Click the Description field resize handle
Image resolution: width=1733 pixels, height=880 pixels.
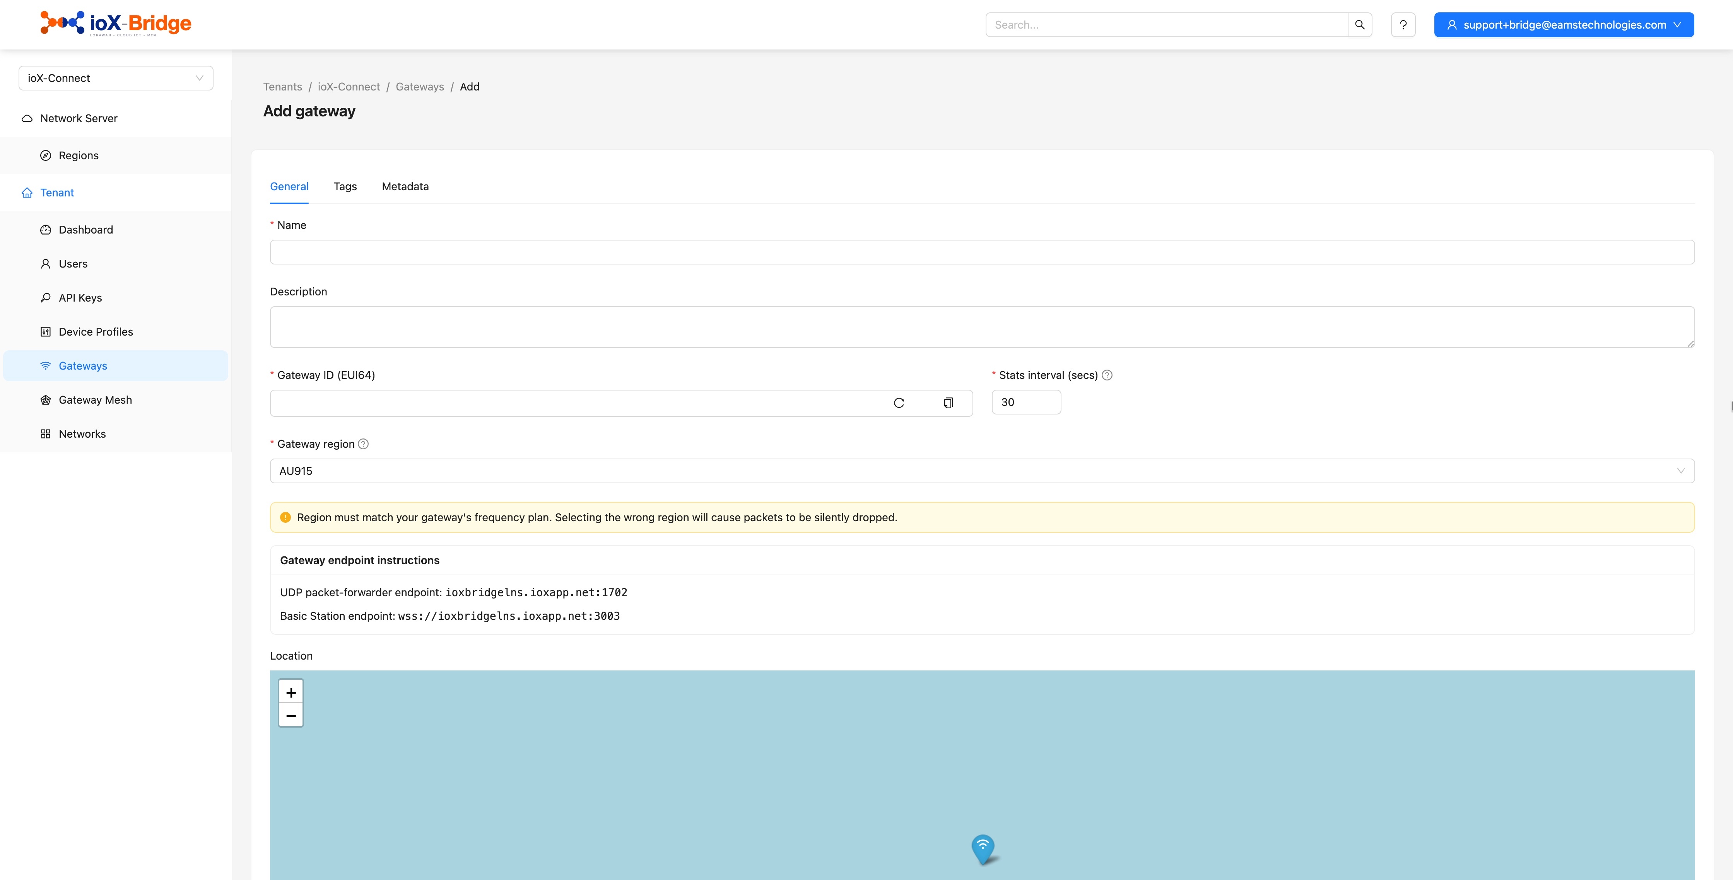pos(1690,343)
